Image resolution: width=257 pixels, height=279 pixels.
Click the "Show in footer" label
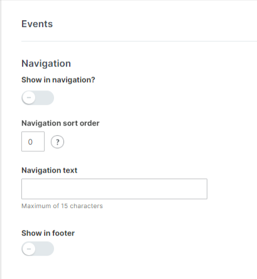click(48, 233)
